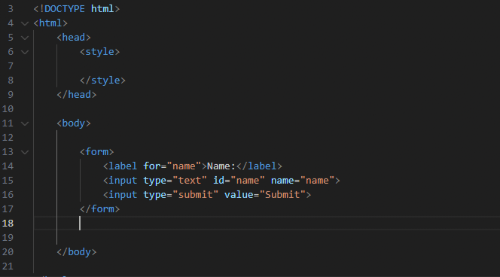Click the opening html tag on line 4
Viewport: 500px width, 277px height.
(x=50, y=23)
